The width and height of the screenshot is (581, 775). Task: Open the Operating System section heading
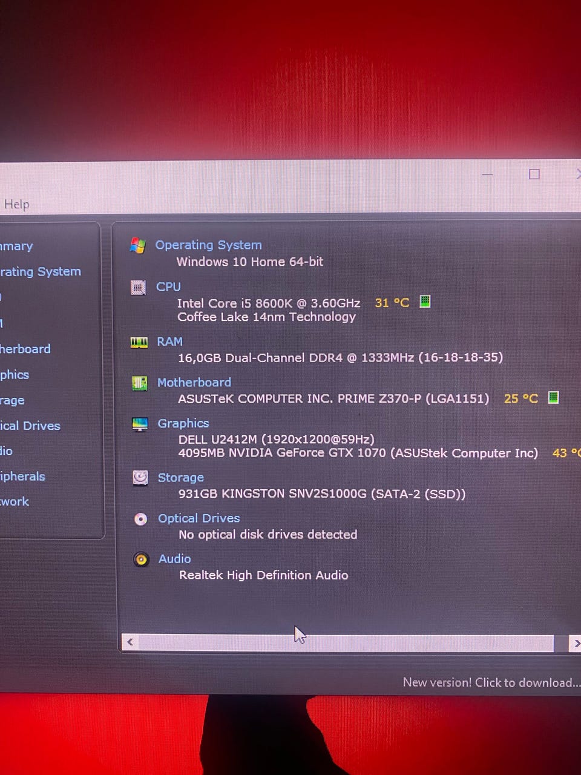(208, 245)
